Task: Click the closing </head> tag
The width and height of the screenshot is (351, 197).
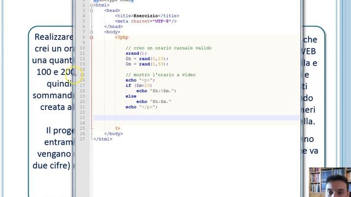Action: coord(114,27)
